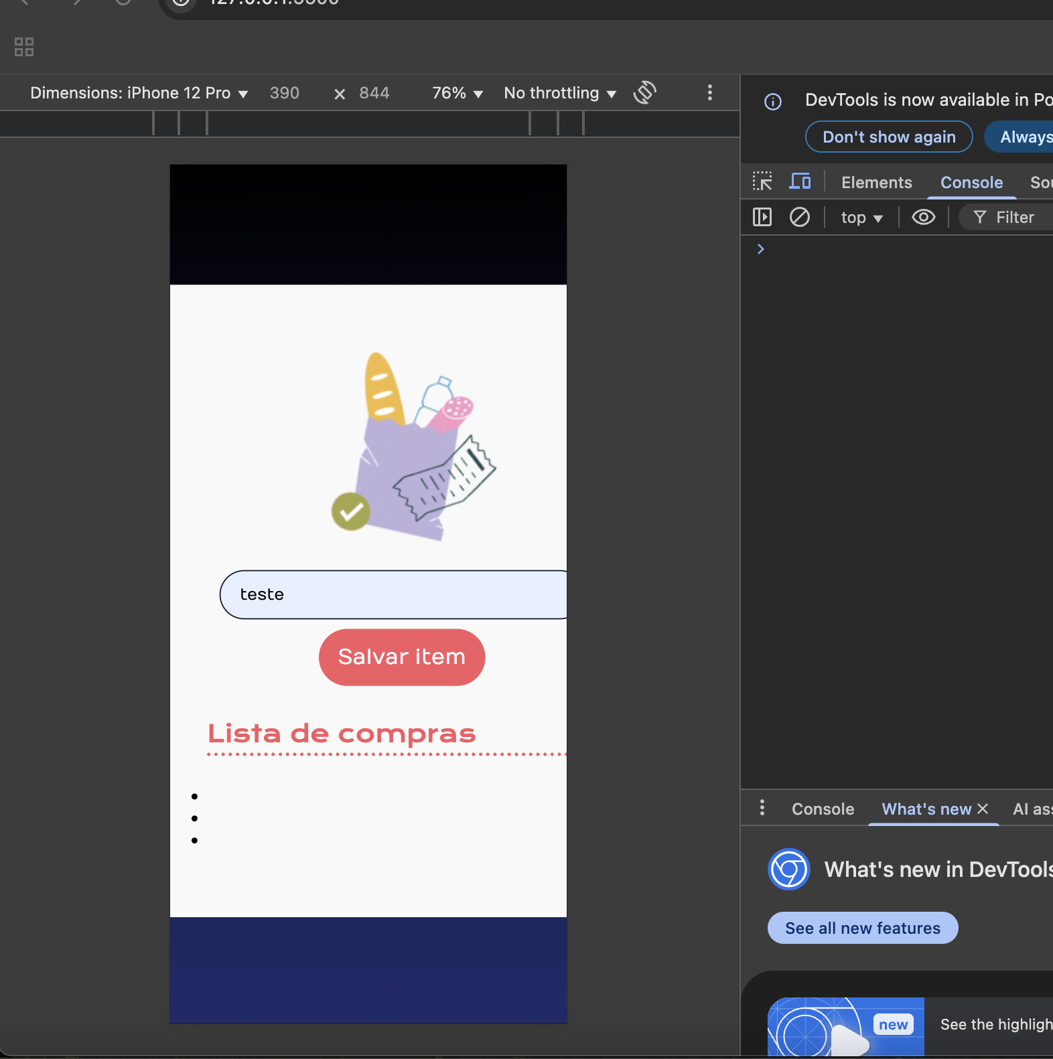This screenshot has height=1059, width=1053.
Task: Close the What's new drawer tab
Action: pos(983,809)
